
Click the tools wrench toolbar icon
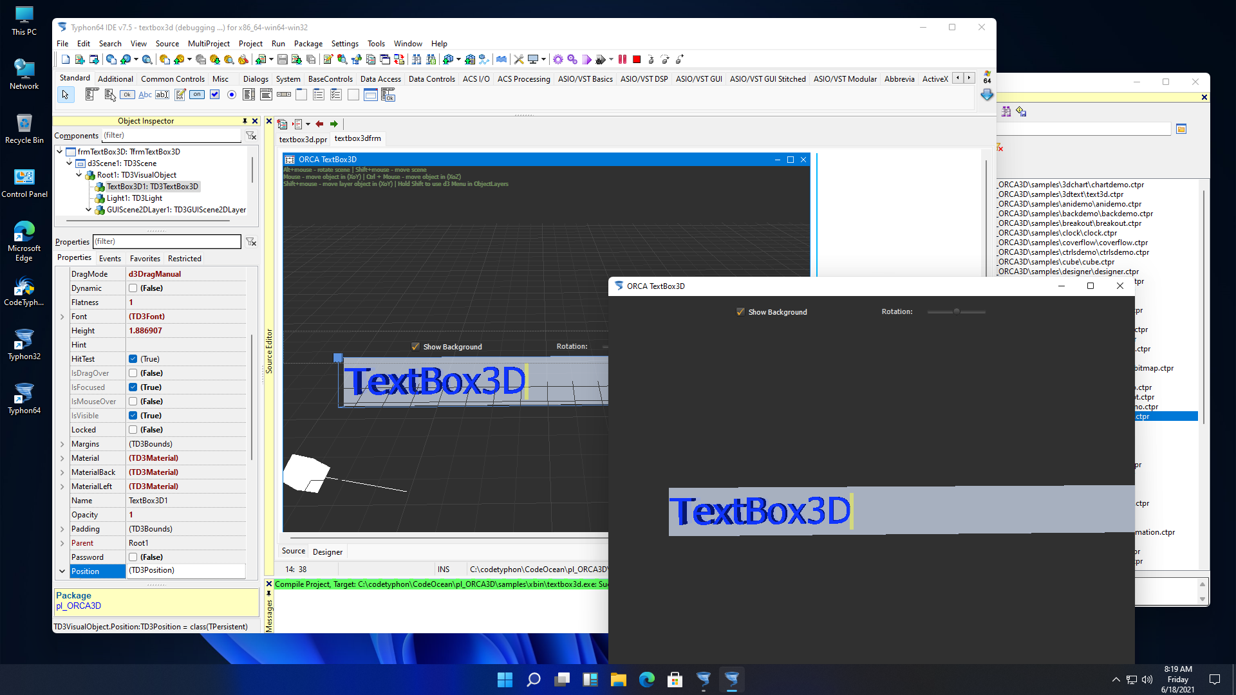point(518,60)
